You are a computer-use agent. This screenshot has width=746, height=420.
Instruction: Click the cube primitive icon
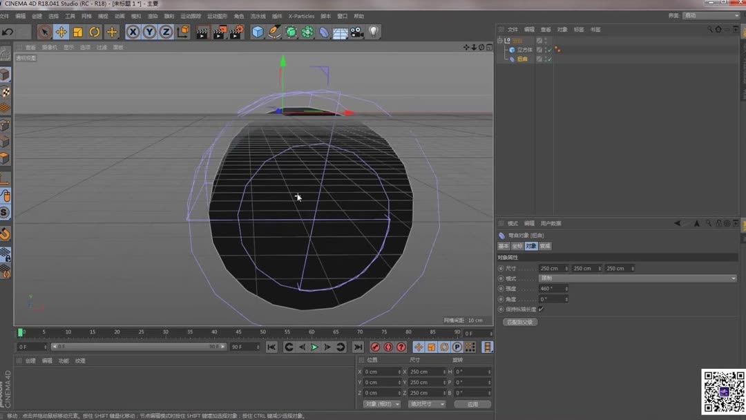258,32
